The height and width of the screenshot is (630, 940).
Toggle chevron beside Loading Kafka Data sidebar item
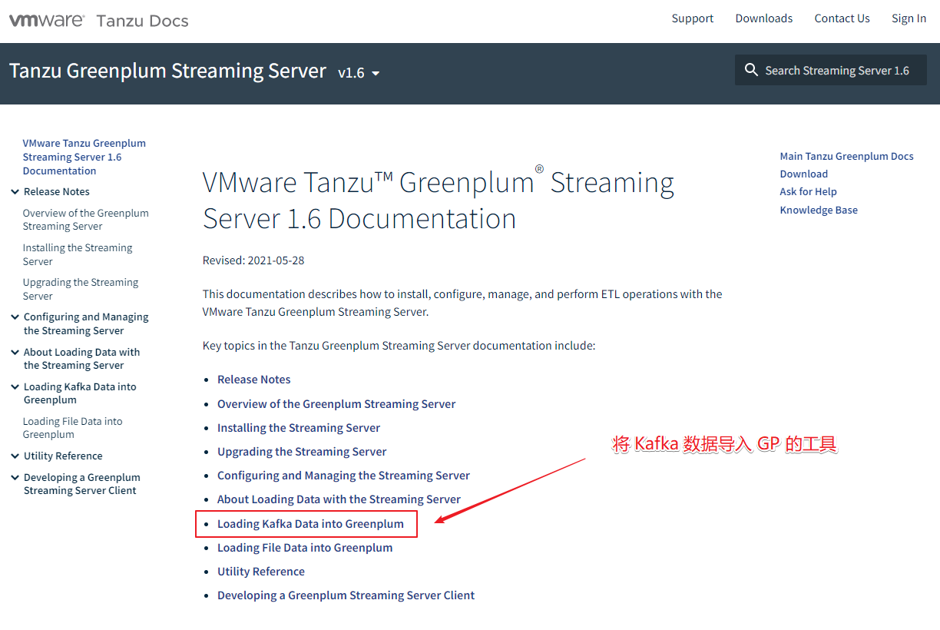tap(15, 386)
